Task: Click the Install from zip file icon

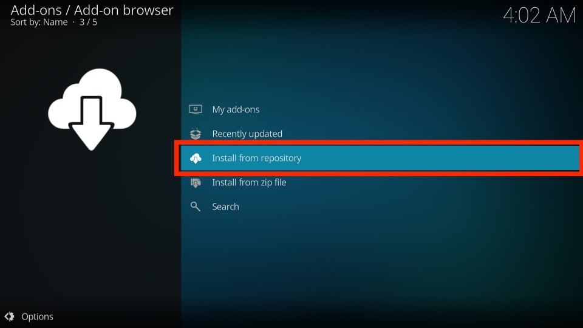Action: [195, 182]
